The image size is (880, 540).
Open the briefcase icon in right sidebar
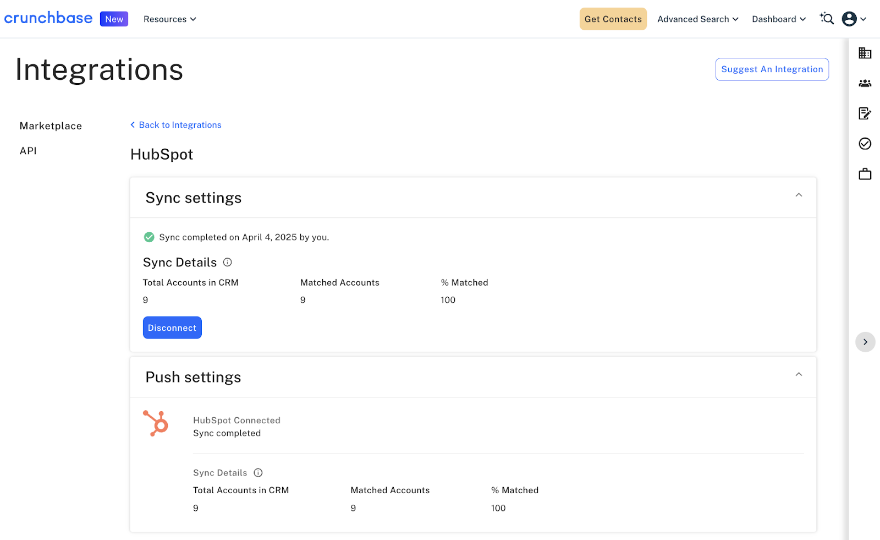click(865, 174)
